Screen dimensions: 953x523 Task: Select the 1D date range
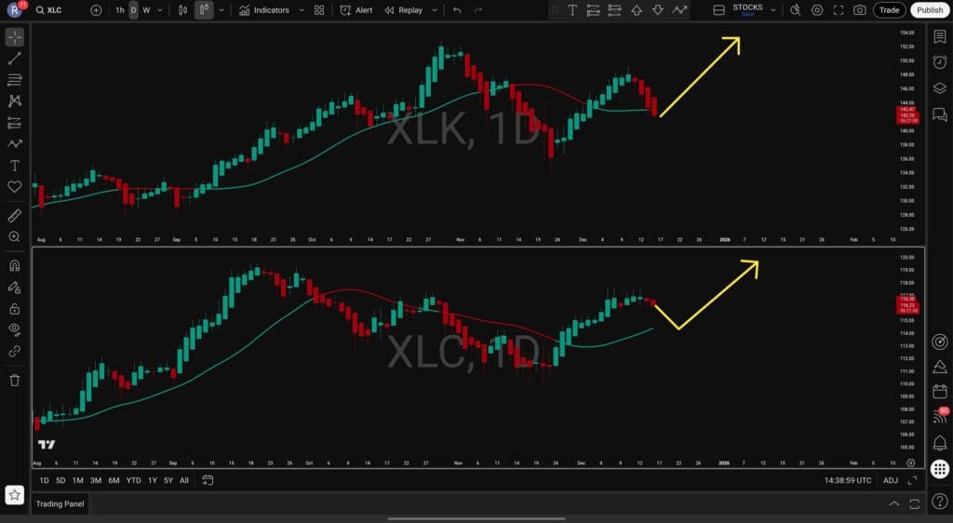point(45,480)
